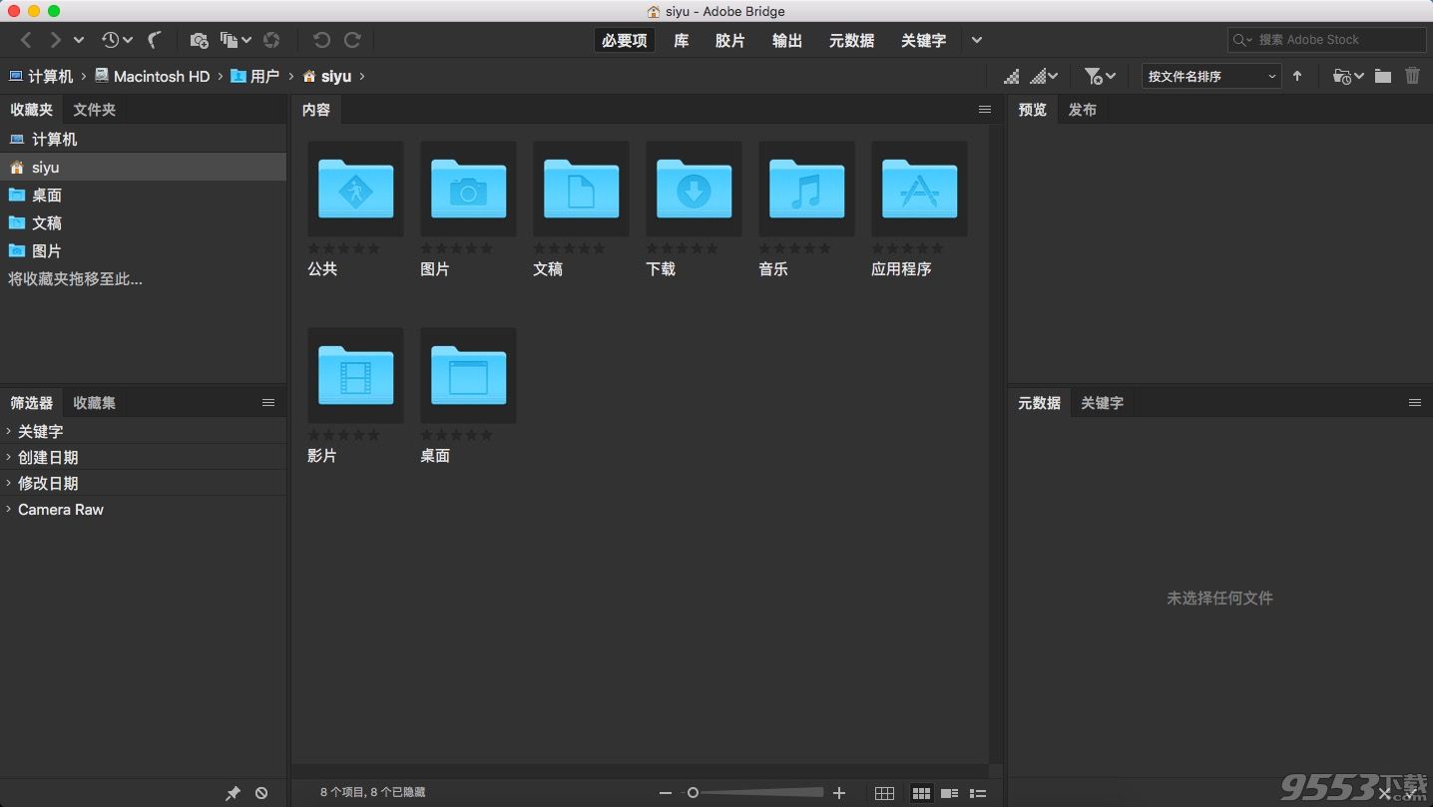Open the metadata panel hamburger menu

1414,403
